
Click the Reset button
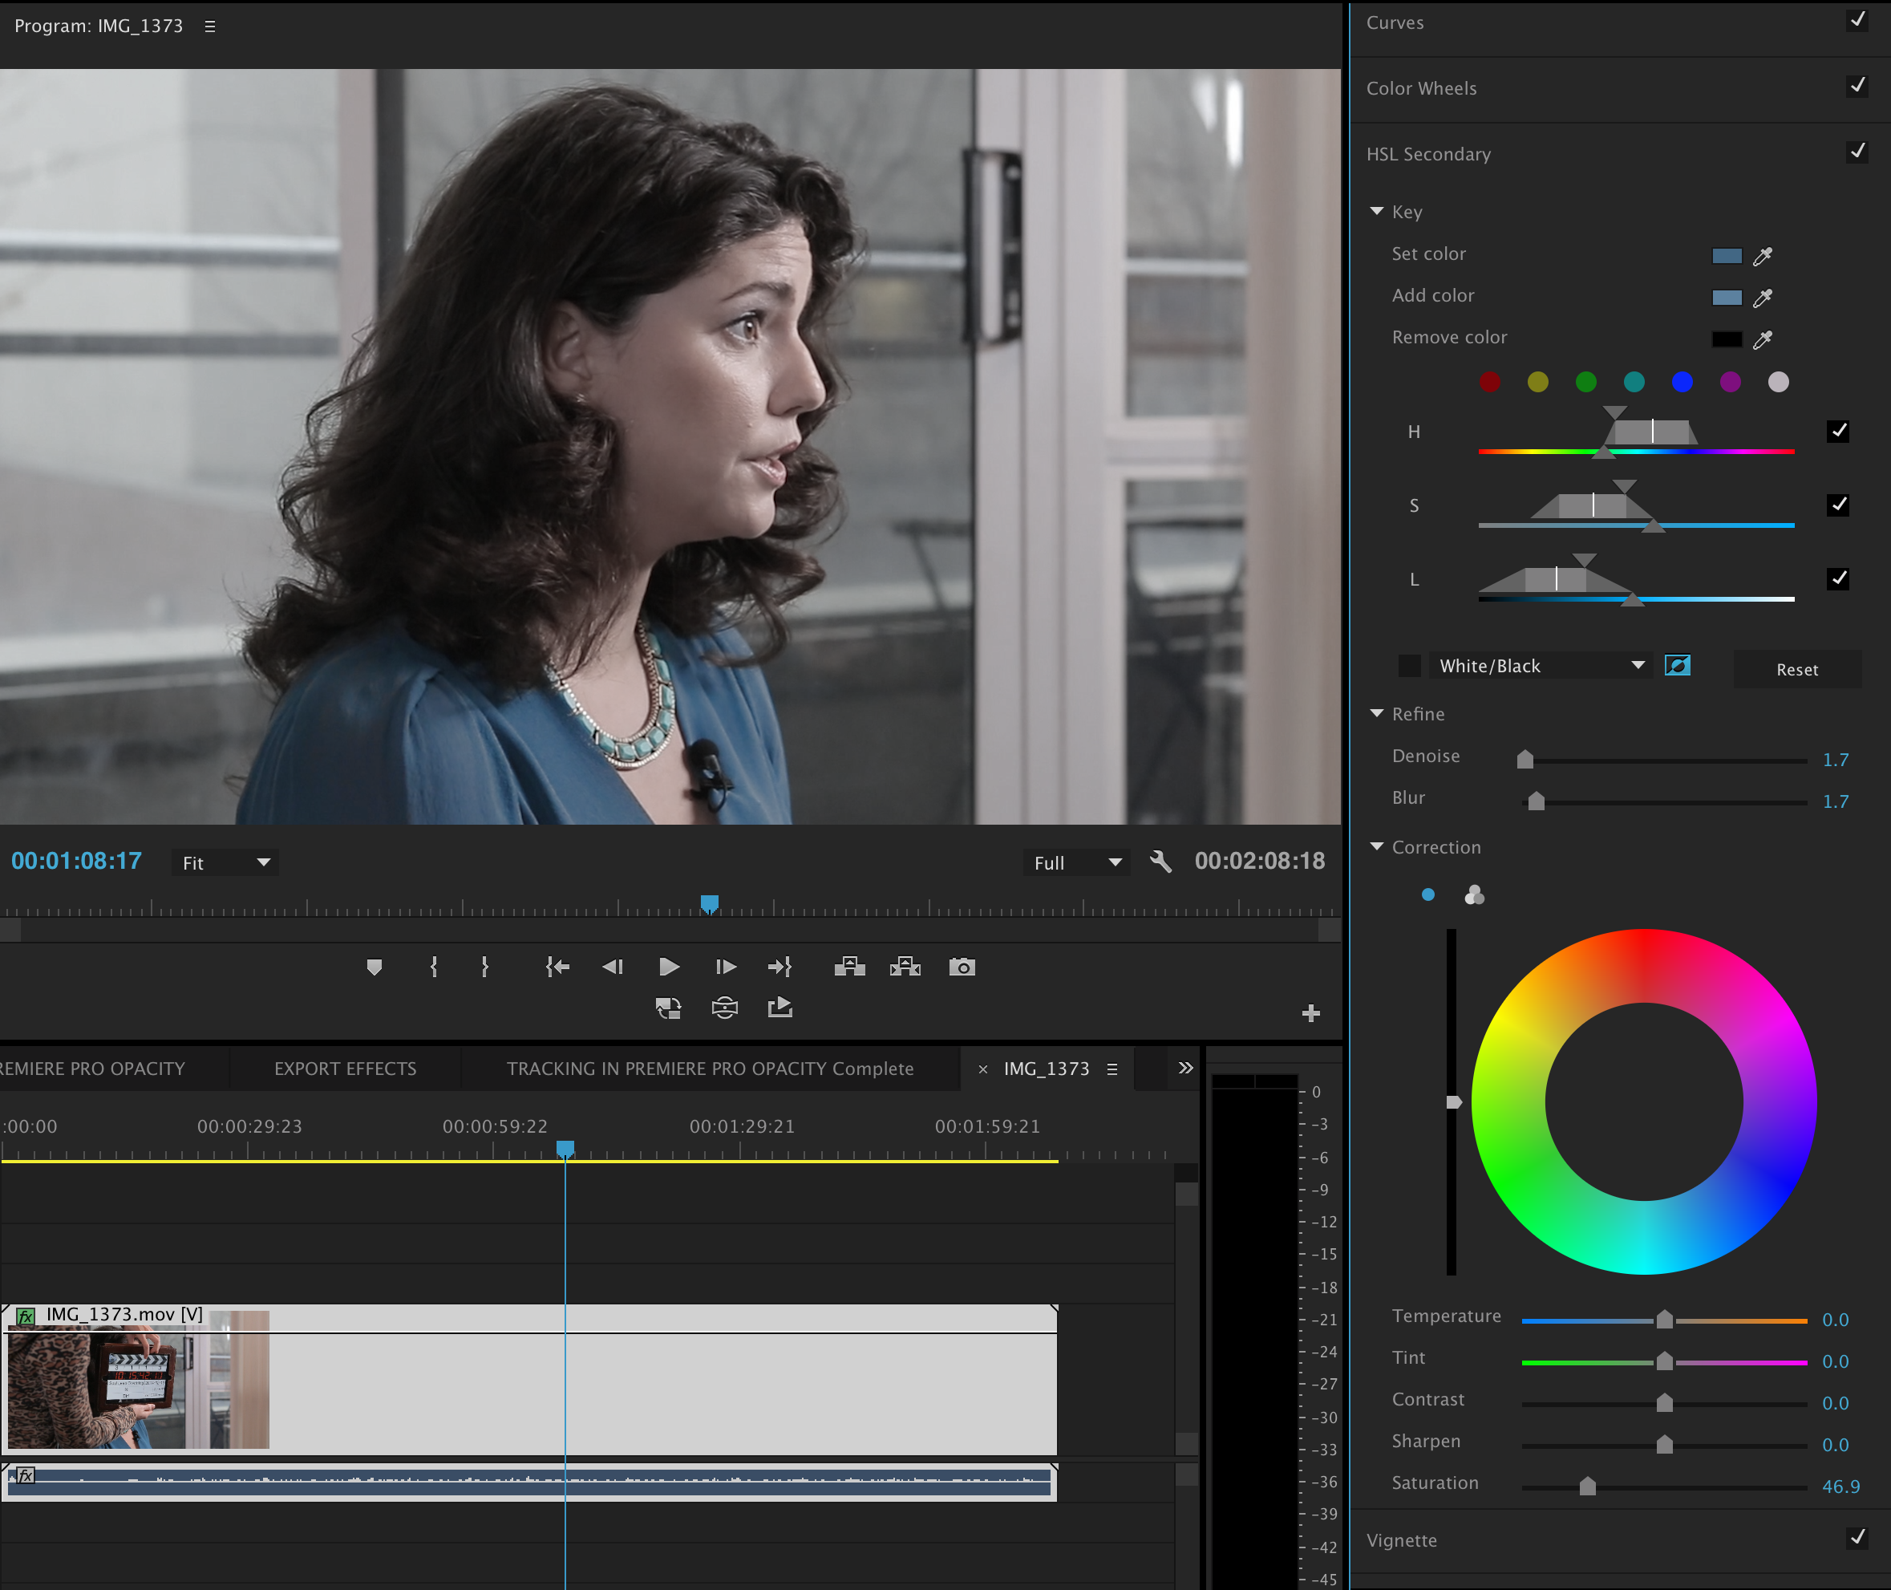point(1796,670)
